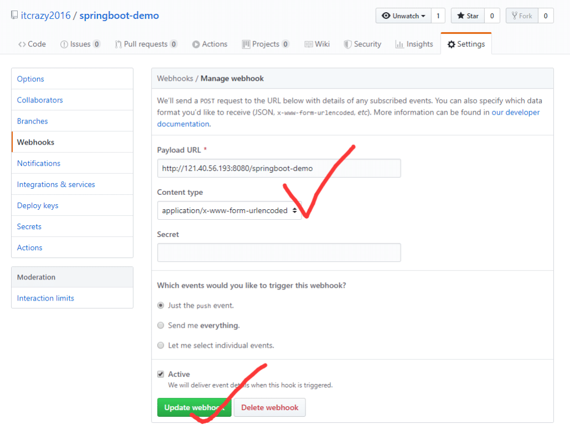
Task: Click the Issues tab icon
Action: point(64,44)
